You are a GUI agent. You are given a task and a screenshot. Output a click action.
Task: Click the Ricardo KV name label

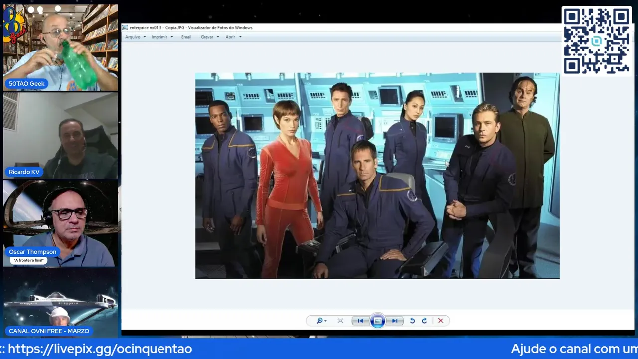click(24, 172)
